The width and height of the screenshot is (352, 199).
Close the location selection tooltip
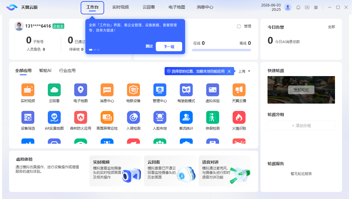(x=229, y=71)
